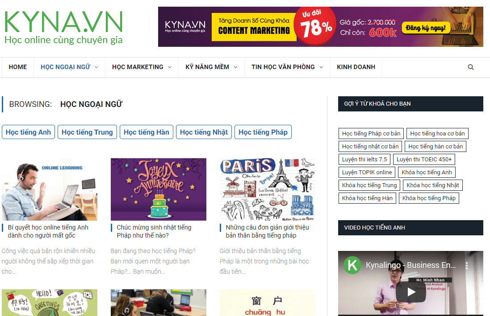Select the Học tiếng Anh category tag

click(29, 132)
